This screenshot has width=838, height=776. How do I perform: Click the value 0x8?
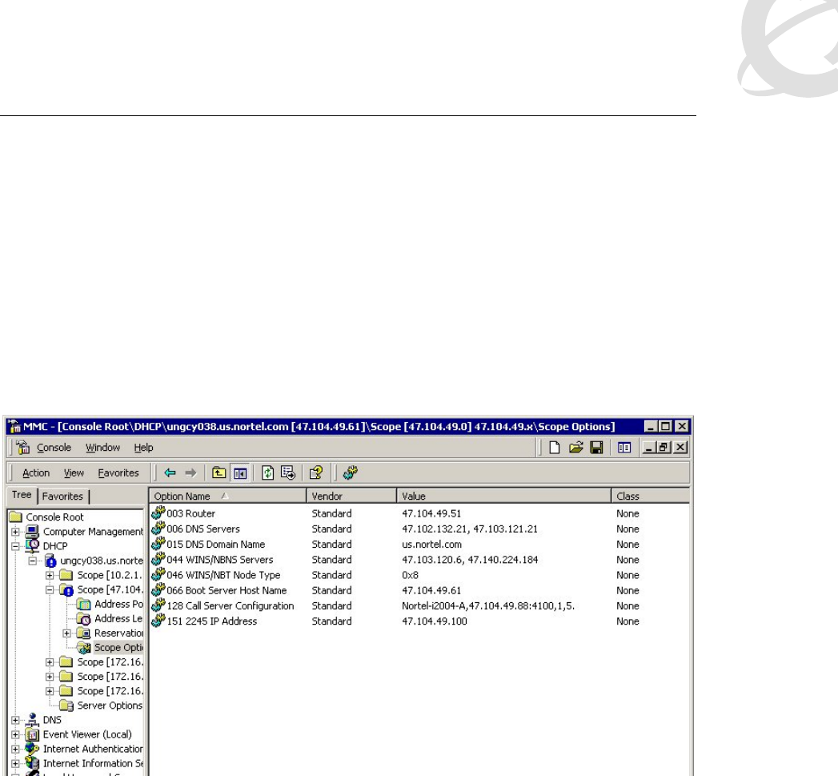(410, 575)
